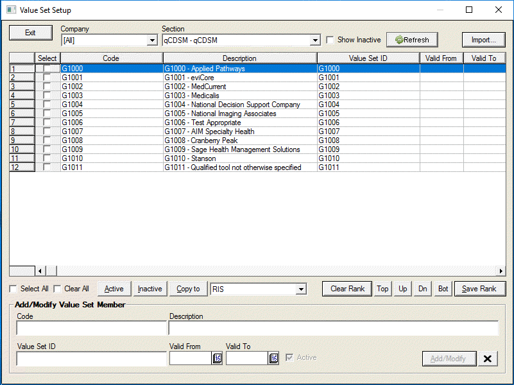
Task: Select checkbox for row G1003 Medicalis
Action: [x=47, y=96]
